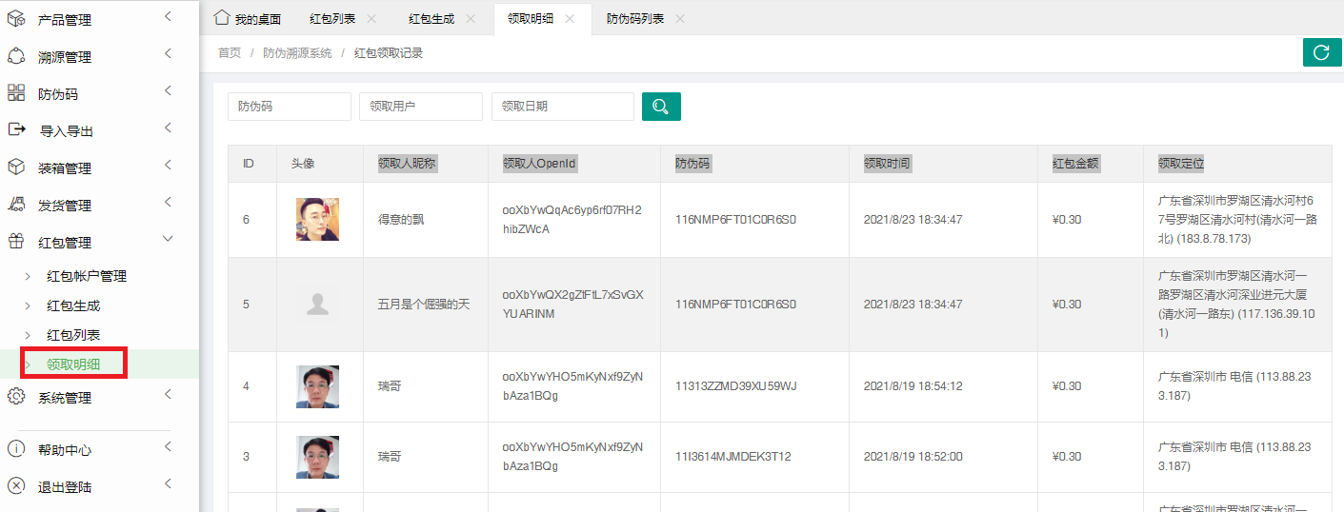The image size is (1344, 512).
Task: Click the 产品管理 cube icon
Action: tap(16, 18)
